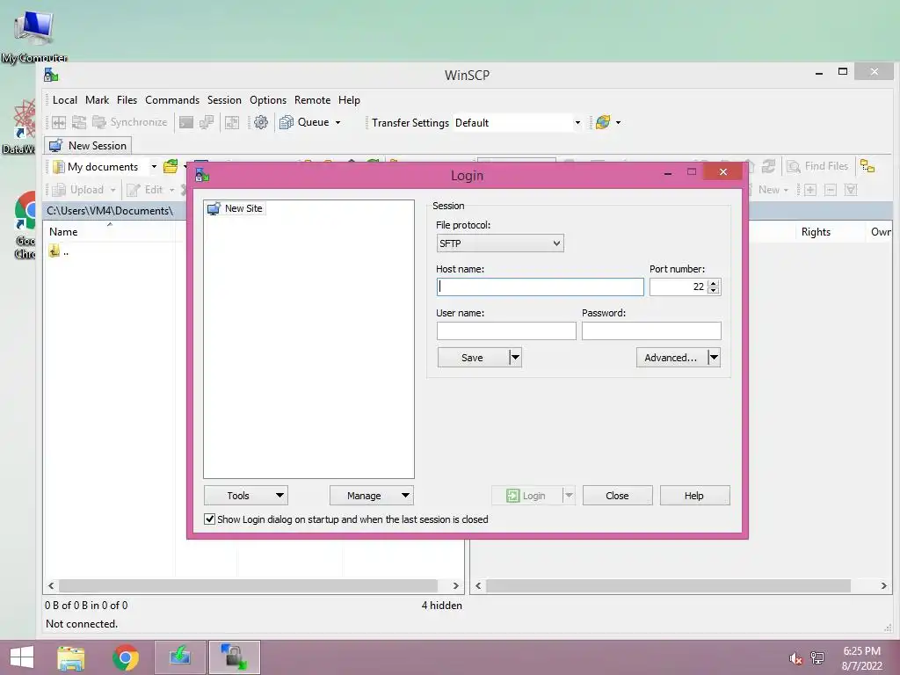This screenshot has height=675, width=900.
Task: Open the Session menu
Action: [224, 100]
